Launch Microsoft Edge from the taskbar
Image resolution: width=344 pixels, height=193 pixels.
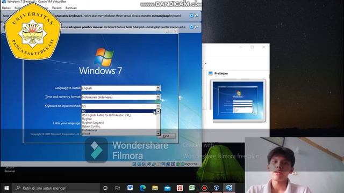(x=142, y=188)
